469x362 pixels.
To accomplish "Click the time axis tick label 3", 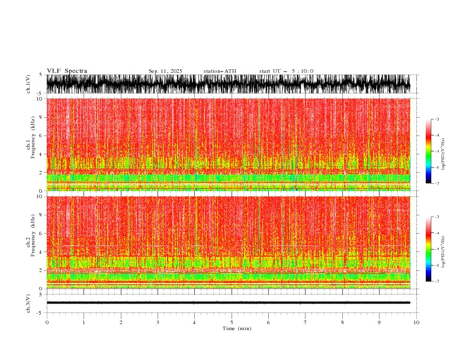I will pyautogui.click(x=158, y=322).
